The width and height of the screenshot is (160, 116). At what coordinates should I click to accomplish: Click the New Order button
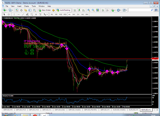[45, 10]
